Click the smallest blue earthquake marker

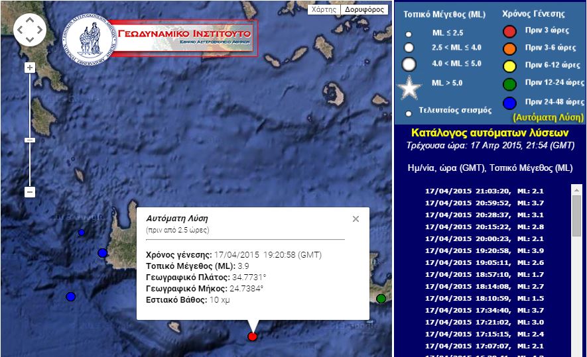tap(82, 232)
